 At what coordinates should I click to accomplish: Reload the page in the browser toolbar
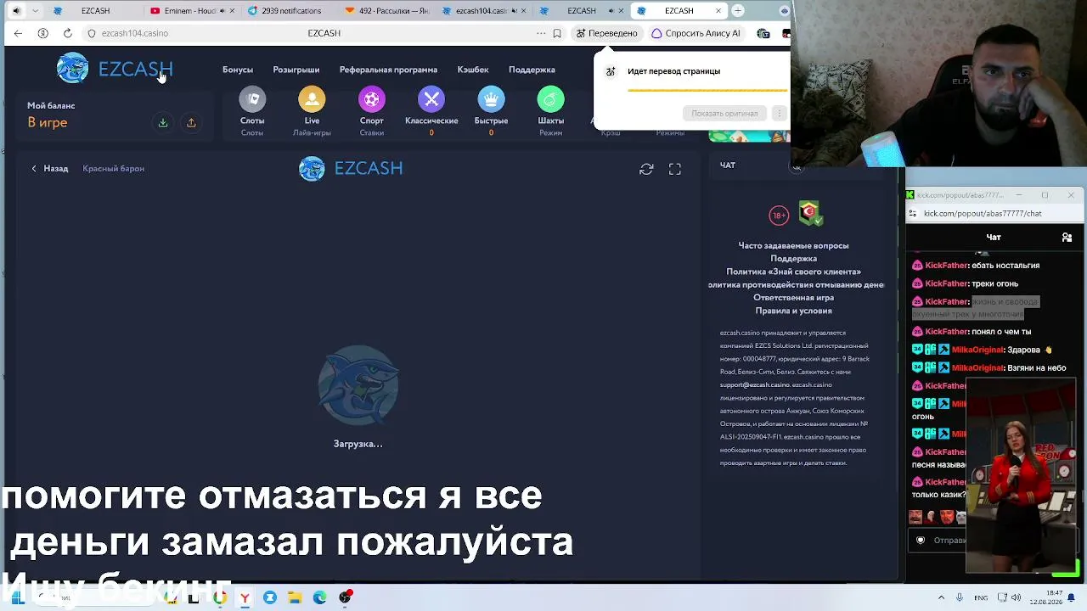(x=67, y=33)
